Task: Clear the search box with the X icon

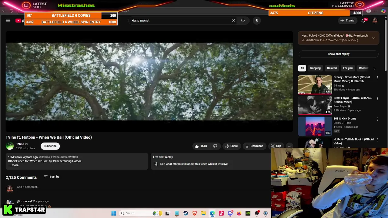Action: click(x=233, y=21)
